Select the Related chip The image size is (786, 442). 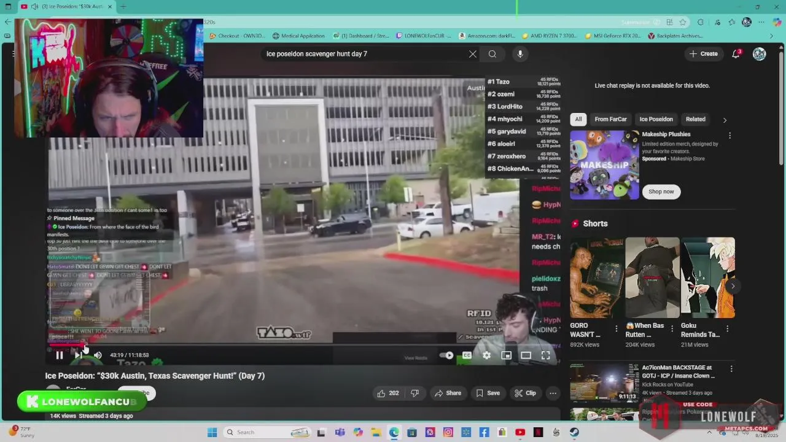tap(696, 119)
